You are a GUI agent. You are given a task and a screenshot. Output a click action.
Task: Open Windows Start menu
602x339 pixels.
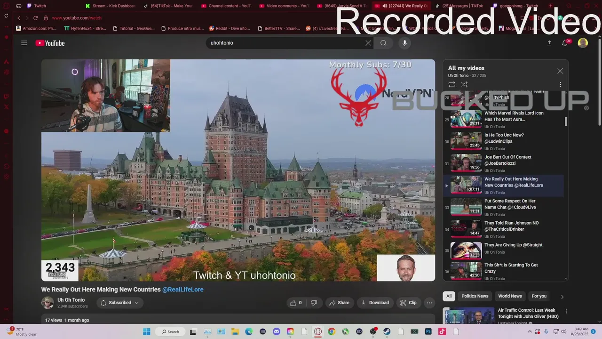[146, 331]
